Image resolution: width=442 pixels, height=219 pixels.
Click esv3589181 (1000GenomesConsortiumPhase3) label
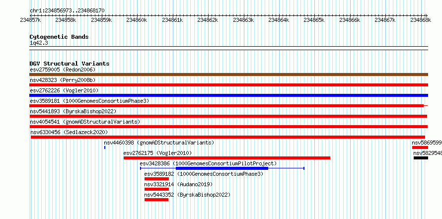89,101
